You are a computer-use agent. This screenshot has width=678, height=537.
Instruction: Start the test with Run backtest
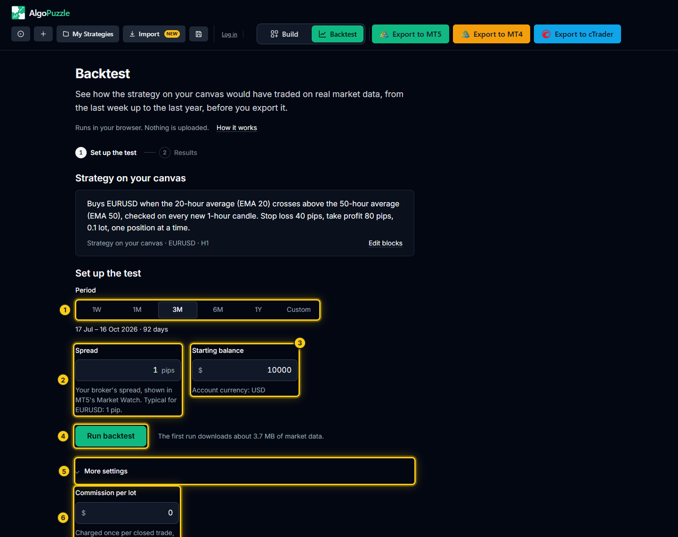pyautogui.click(x=111, y=436)
